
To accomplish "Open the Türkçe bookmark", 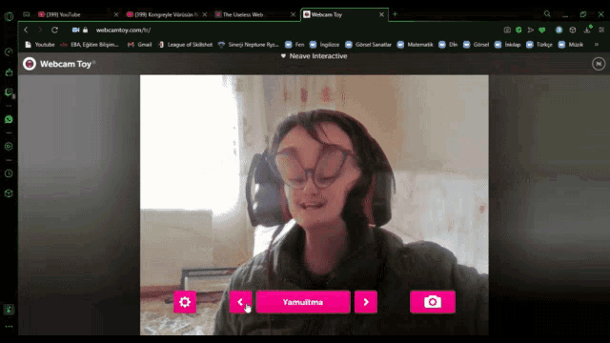I will click(539, 45).
